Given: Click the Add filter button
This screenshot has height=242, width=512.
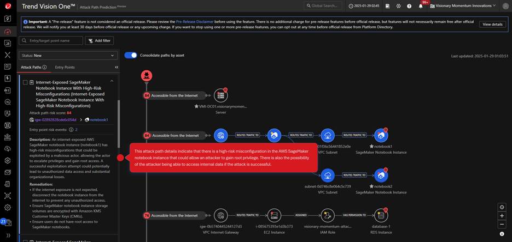Looking at the screenshot, I should click(99, 41).
